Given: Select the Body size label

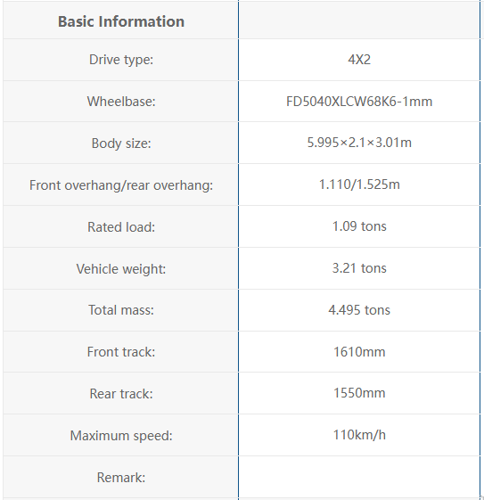Looking at the screenshot, I should point(121,143).
